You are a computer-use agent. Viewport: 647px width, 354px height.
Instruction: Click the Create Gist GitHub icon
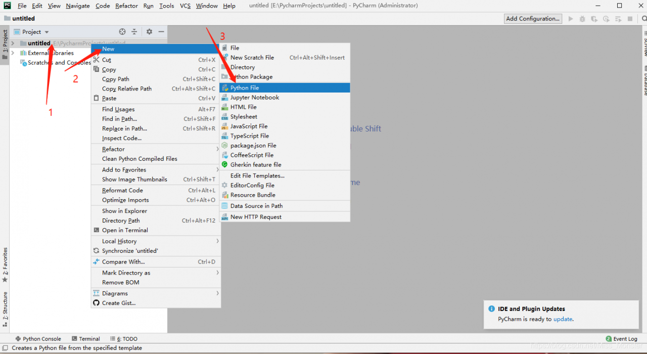coord(97,303)
